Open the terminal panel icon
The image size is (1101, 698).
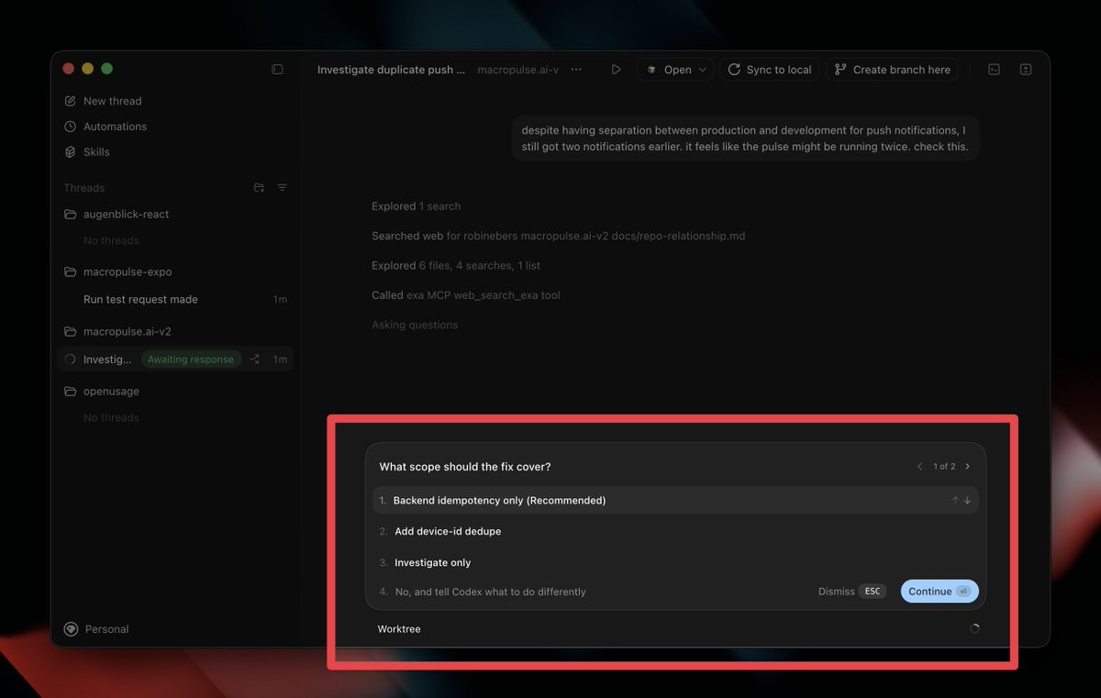point(994,70)
